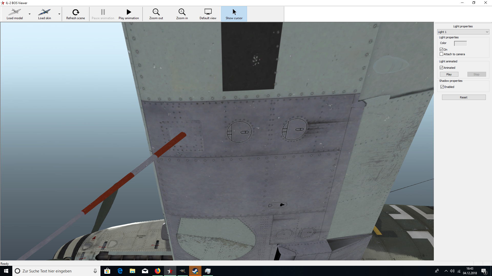Zoom out of the 3D view
The width and height of the screenshot is (492, 276).
pyautogui.click(x=156, y=14)
